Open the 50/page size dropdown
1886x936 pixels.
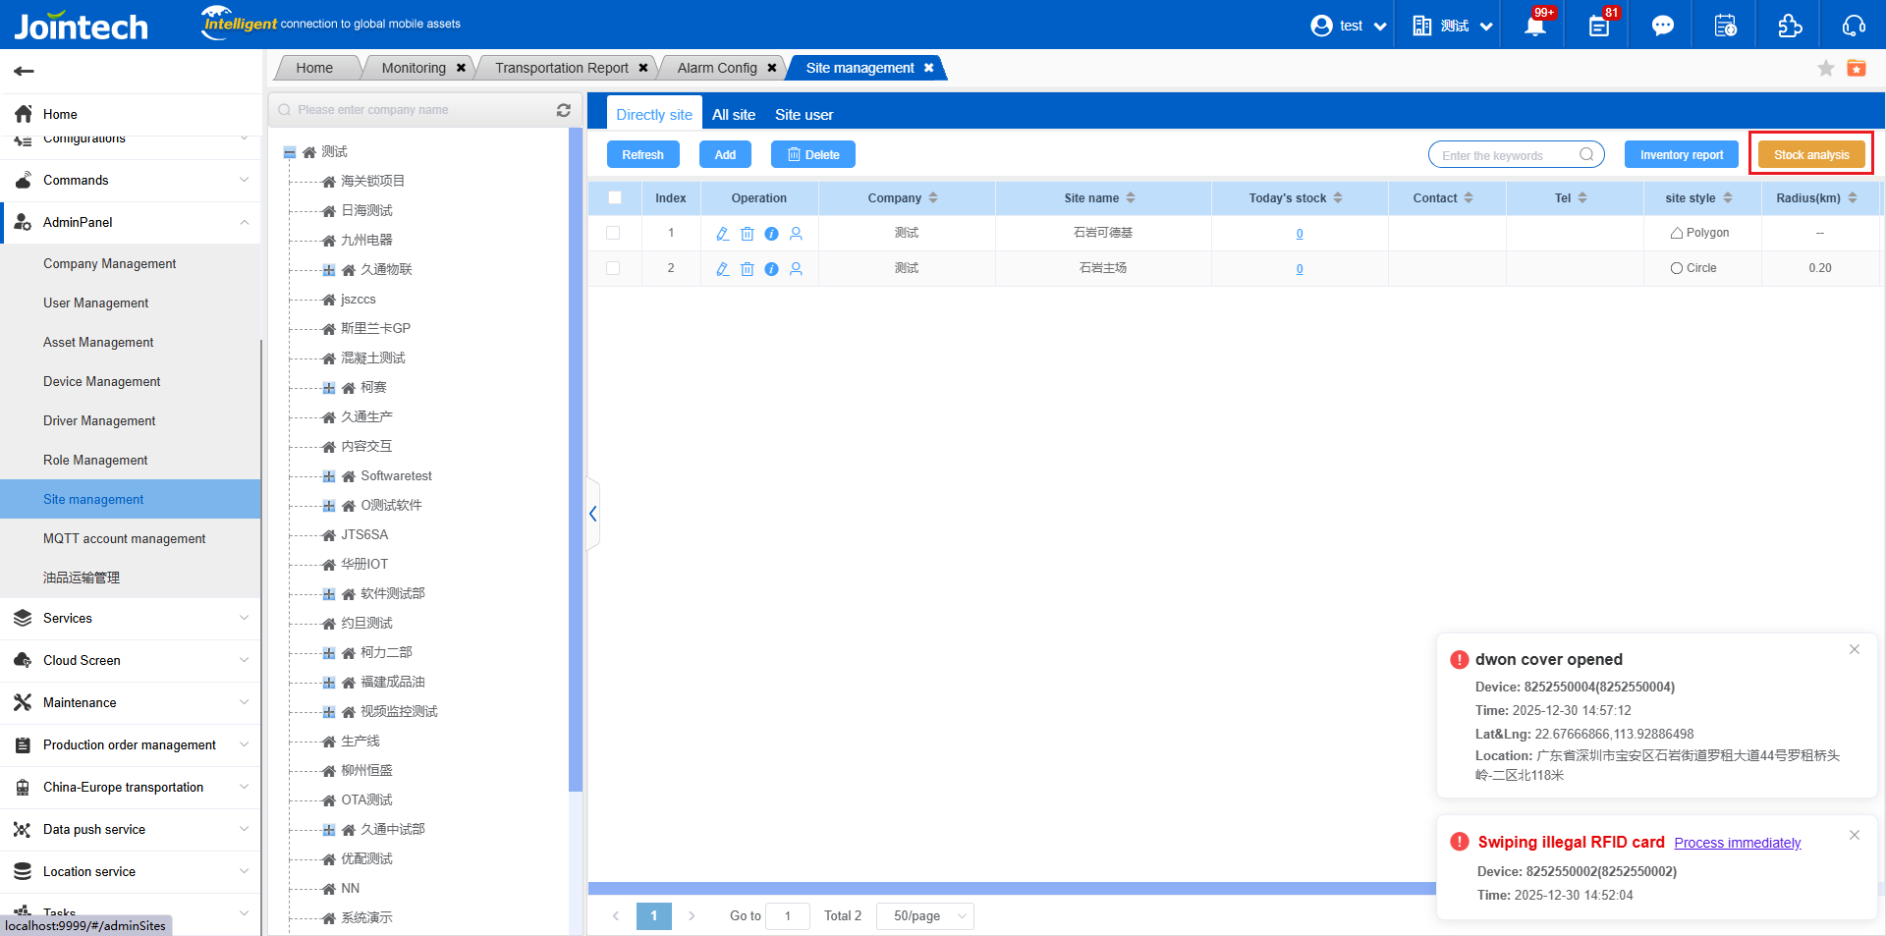[x=925, y=916]
